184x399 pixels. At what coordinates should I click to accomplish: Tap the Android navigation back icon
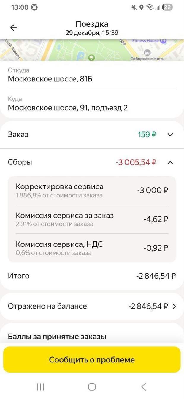click(x=144, y=387)
